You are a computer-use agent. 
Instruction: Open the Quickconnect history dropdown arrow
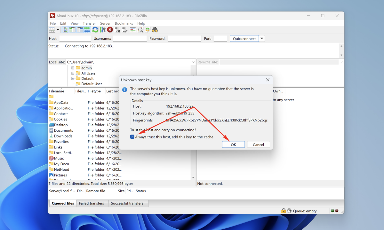coord(262,38)
